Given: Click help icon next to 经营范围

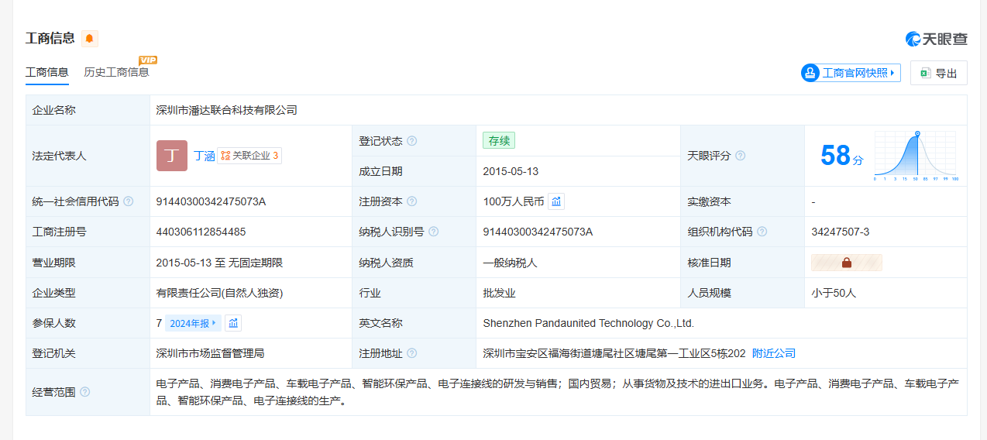Looking at the screenshot, I should point(85,392).
